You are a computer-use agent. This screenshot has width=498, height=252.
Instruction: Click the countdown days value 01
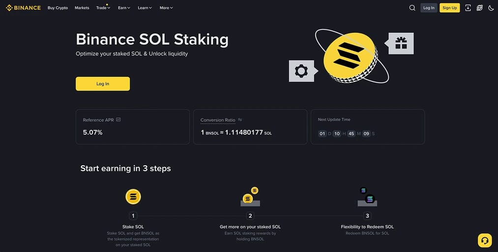pos(322,133)
